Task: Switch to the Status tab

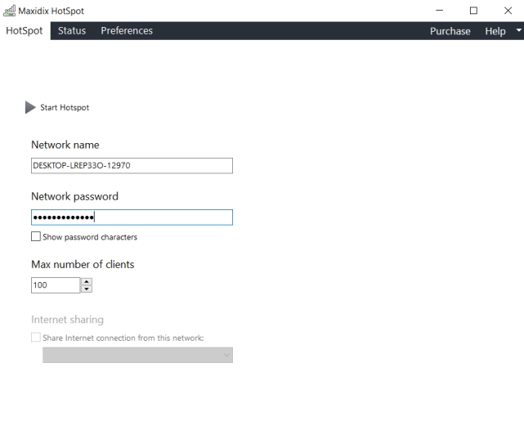Action: (72, 31)
